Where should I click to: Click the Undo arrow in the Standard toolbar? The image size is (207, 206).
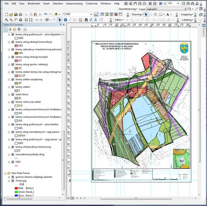(46, 14)
